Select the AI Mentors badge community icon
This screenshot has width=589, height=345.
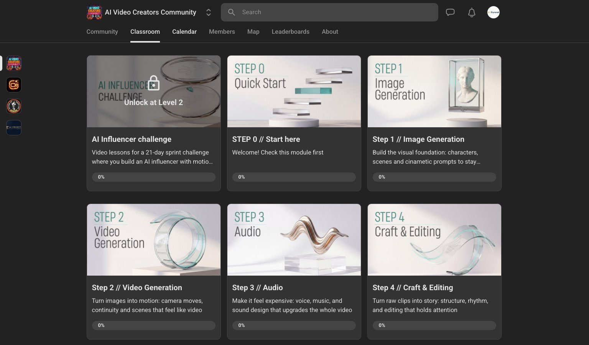tap(13, 106)
